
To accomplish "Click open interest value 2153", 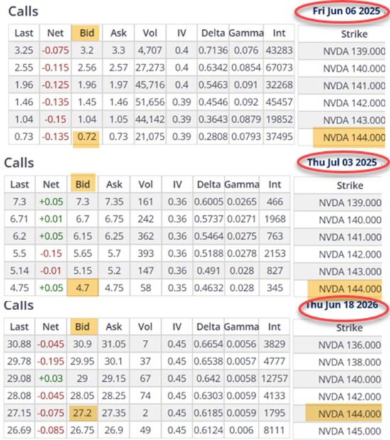I will click(x=275, y=253).
